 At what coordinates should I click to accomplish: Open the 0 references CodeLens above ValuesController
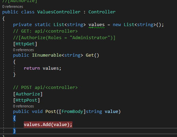pyautogui.click(x=13, y=7)
